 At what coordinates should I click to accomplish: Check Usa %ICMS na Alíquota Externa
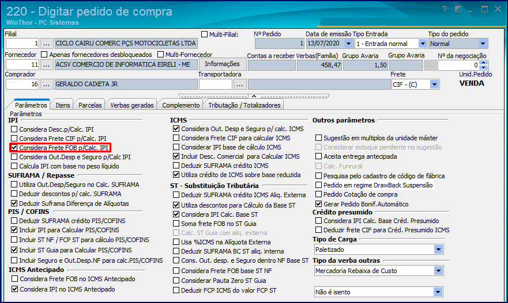(176, 242)
